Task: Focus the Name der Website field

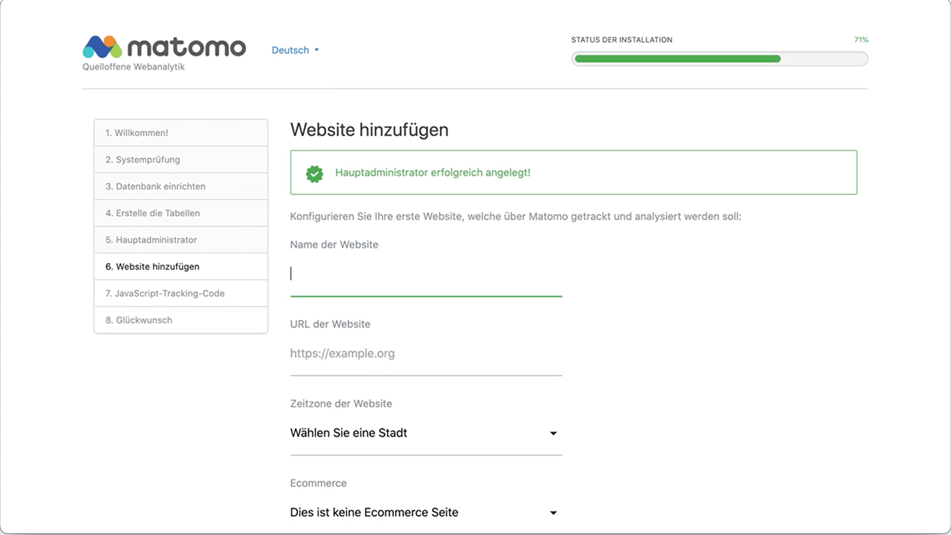Action: tap(425, 274)
